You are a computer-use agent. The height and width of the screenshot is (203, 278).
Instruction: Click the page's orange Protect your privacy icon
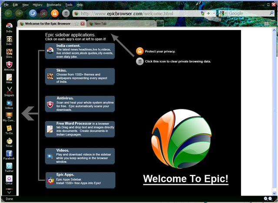point(140,51)
